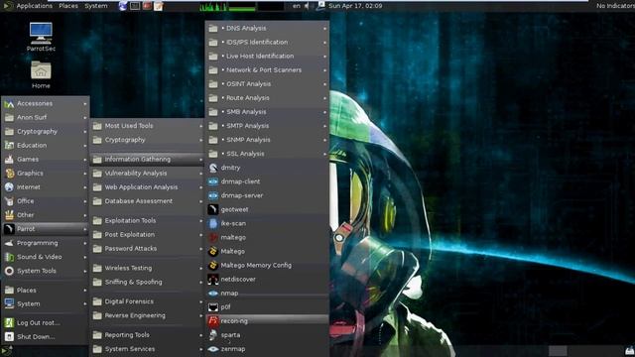This screenshot has height=357, width=635.
Task: Launch ike-scan tool
Action: pos(267,223)
